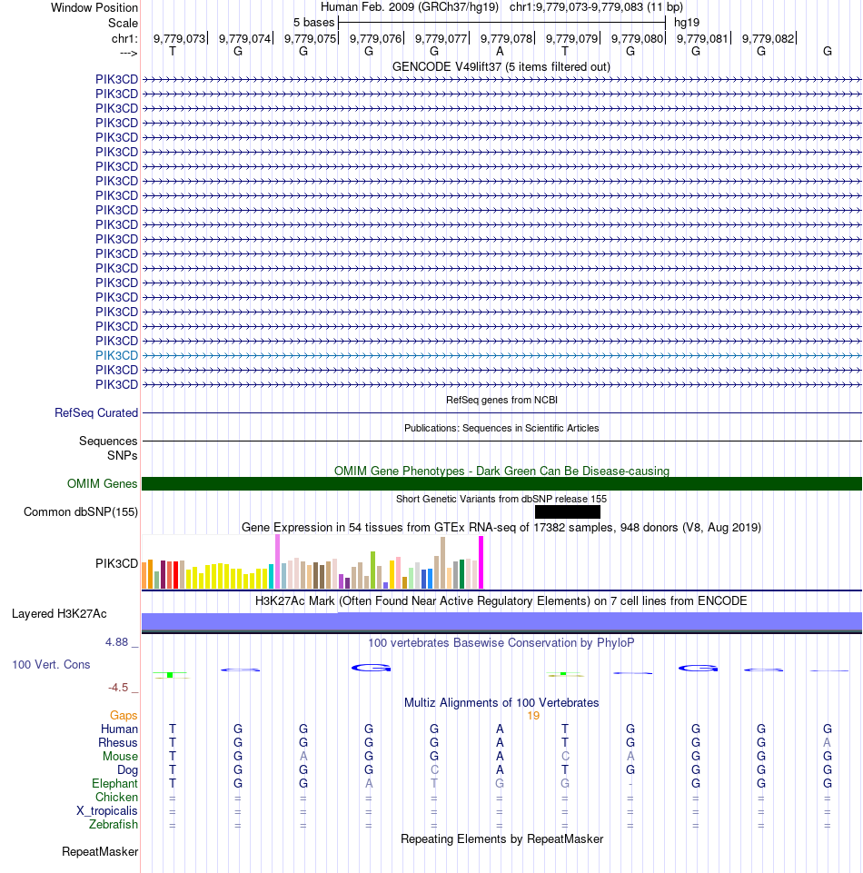
Task: Click the Human species label
Action: (x=119, y=729)
